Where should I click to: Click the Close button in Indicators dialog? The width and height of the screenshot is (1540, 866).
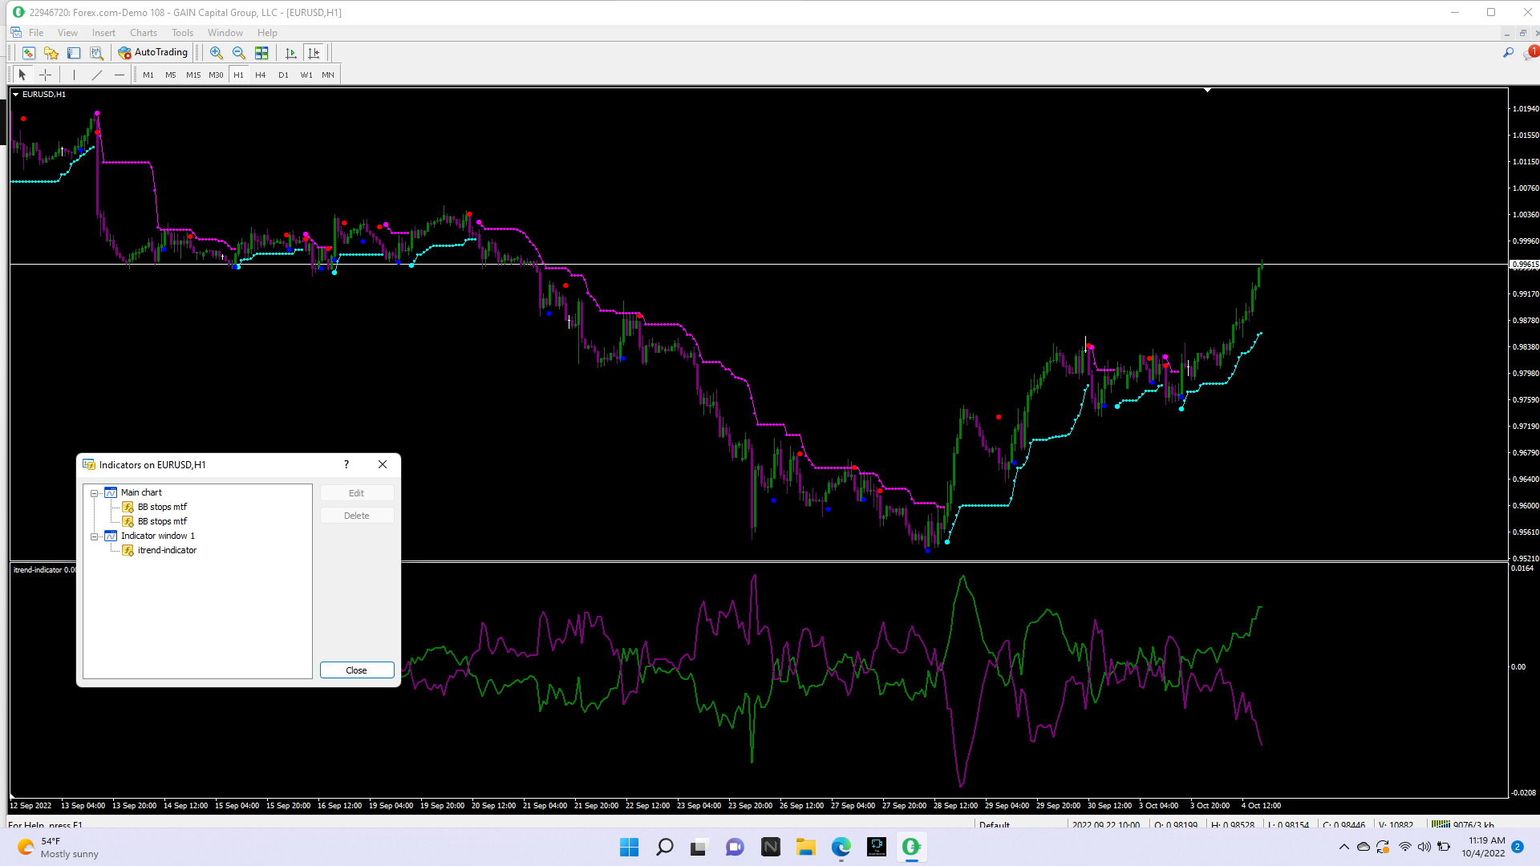[x=356, y=670]
